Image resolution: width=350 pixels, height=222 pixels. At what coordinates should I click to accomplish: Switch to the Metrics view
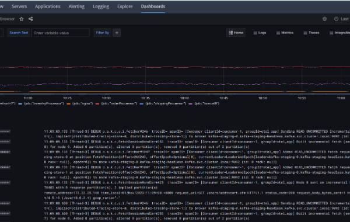[x=285, y=33]
